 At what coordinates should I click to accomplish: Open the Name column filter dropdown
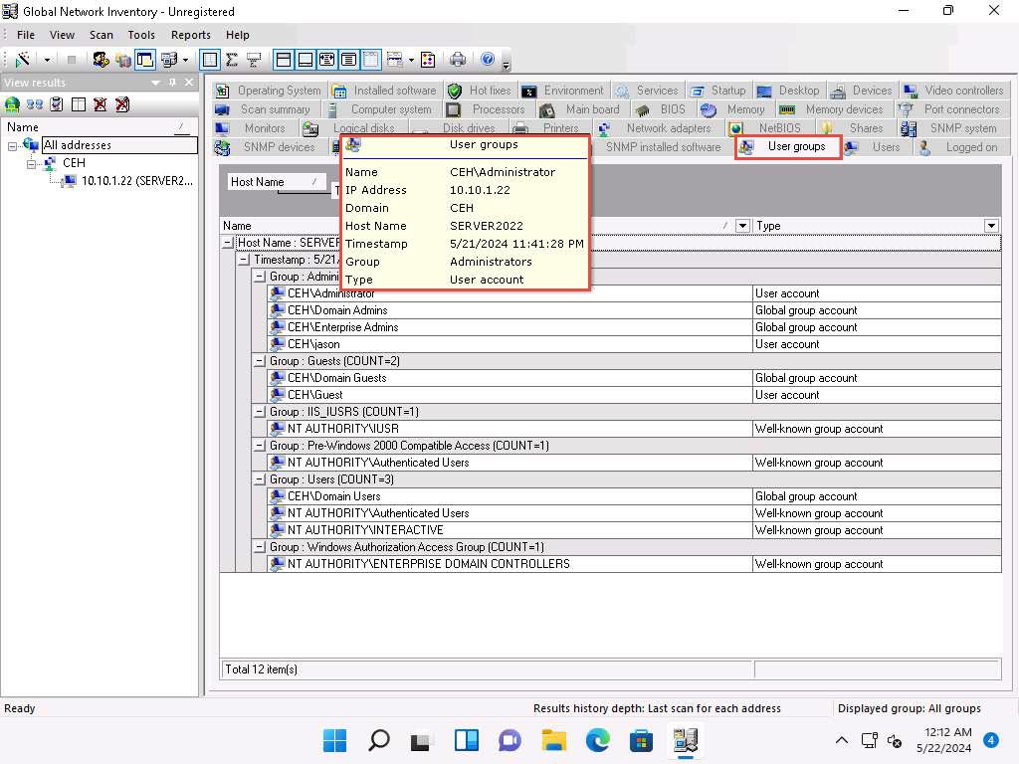coord(741,226)
